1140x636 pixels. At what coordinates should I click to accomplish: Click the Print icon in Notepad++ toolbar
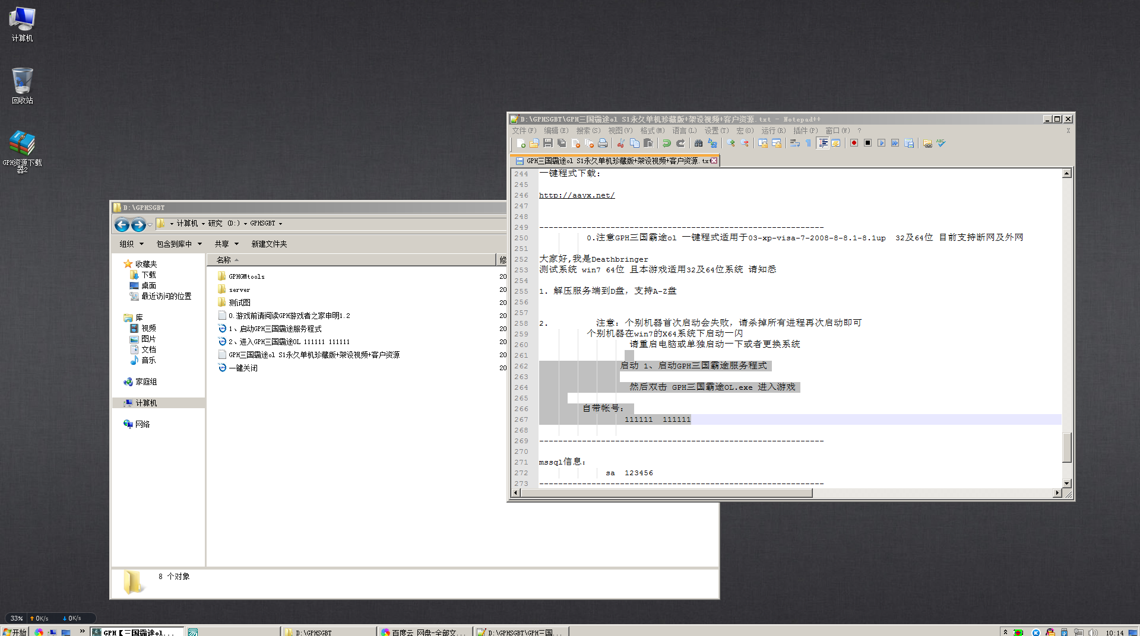coord(603,144)
